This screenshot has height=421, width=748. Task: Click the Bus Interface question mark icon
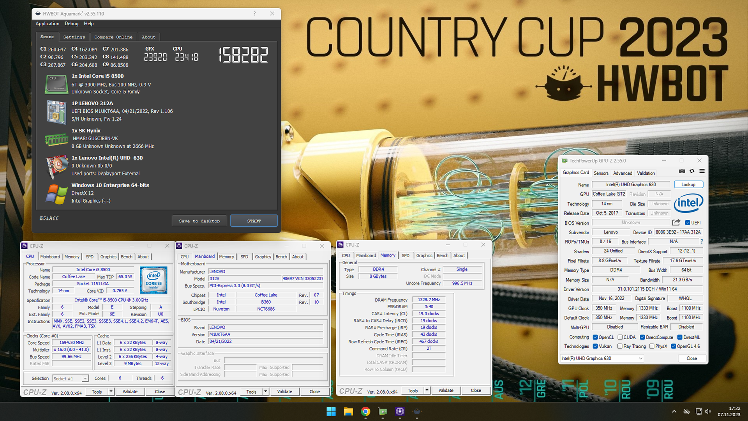click(x=702, y=242)
